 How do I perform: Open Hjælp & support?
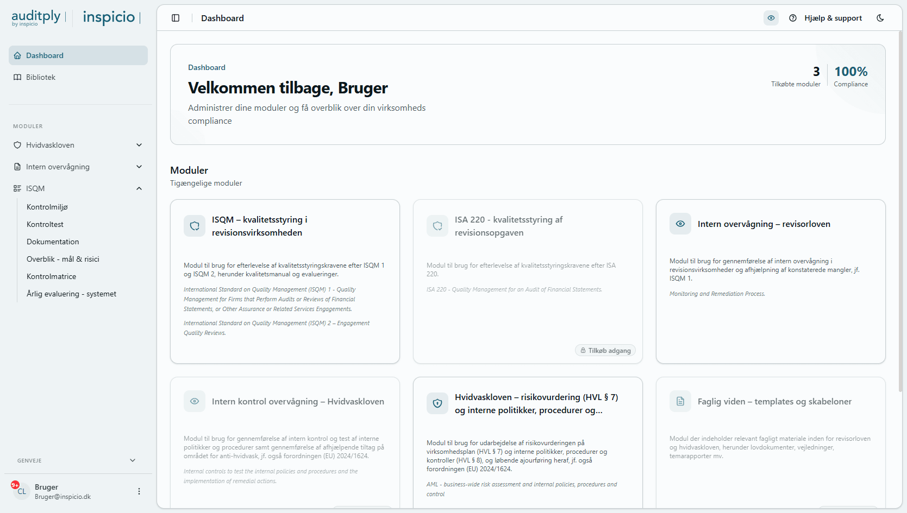pos(833,18)
